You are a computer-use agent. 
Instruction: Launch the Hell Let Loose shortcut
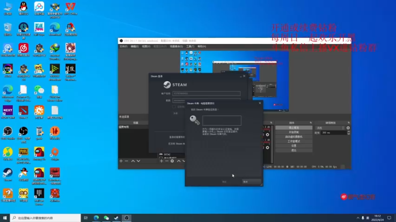[x=39, y=196]
